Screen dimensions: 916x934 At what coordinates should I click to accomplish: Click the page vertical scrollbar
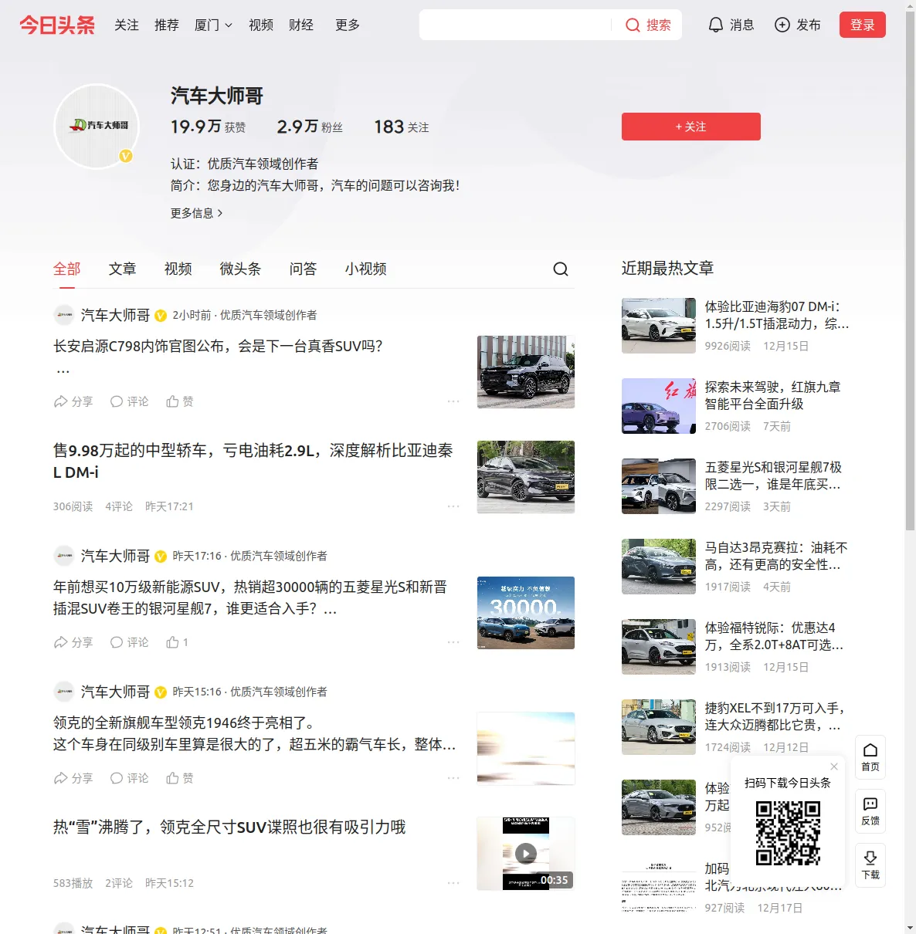(x=910, y=270)
